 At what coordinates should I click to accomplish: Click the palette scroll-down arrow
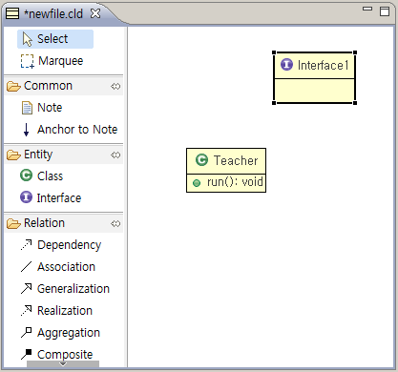[63, 364]
